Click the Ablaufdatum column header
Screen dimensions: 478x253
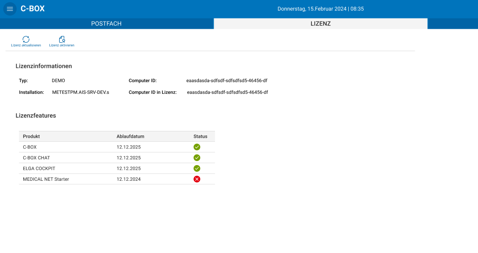[131, 136]
